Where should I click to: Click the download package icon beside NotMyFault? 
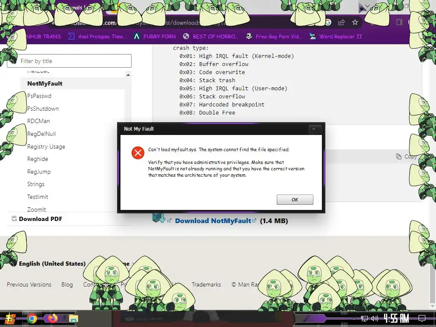159,218
